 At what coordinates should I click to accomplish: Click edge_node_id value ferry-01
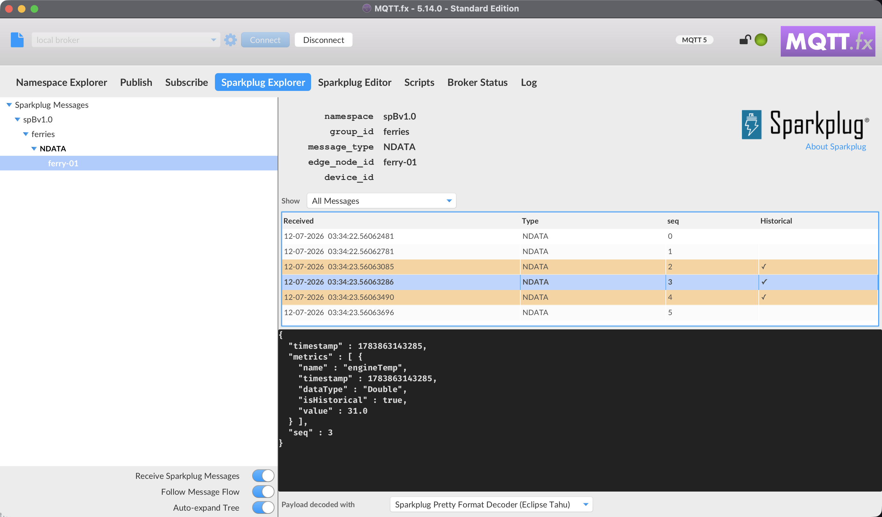tap(400, 162)
